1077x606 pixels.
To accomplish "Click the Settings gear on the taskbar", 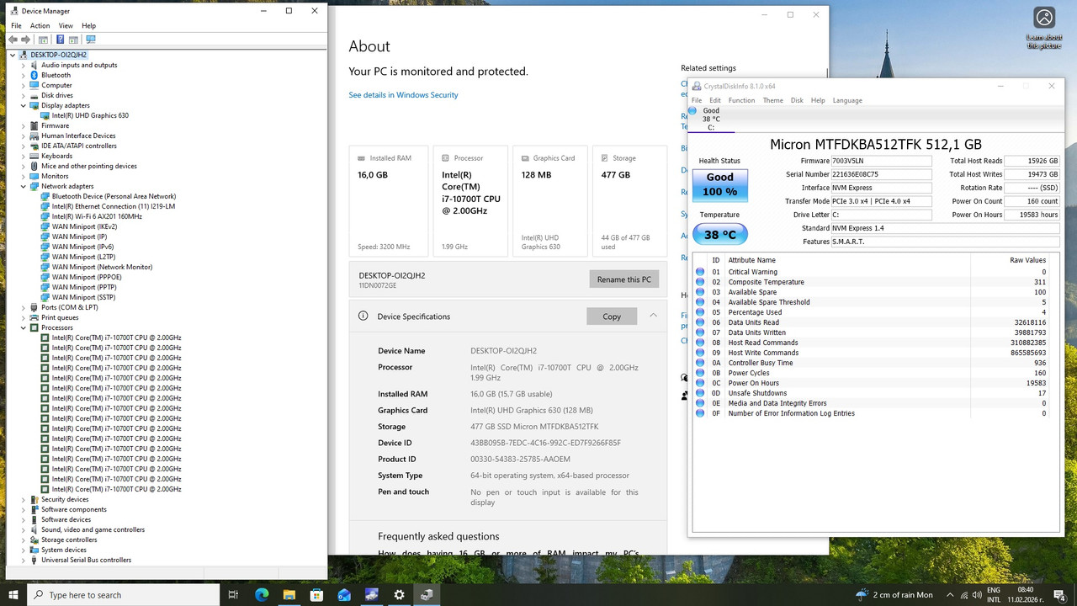I will click(400, 594).
